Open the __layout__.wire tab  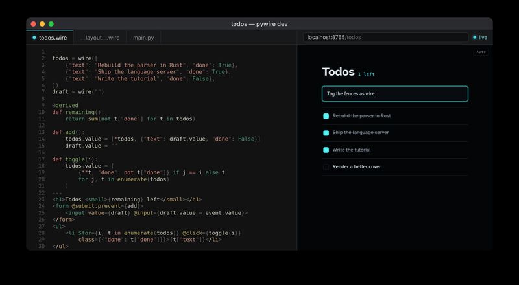pyautogui.click(x=100, y=38)
